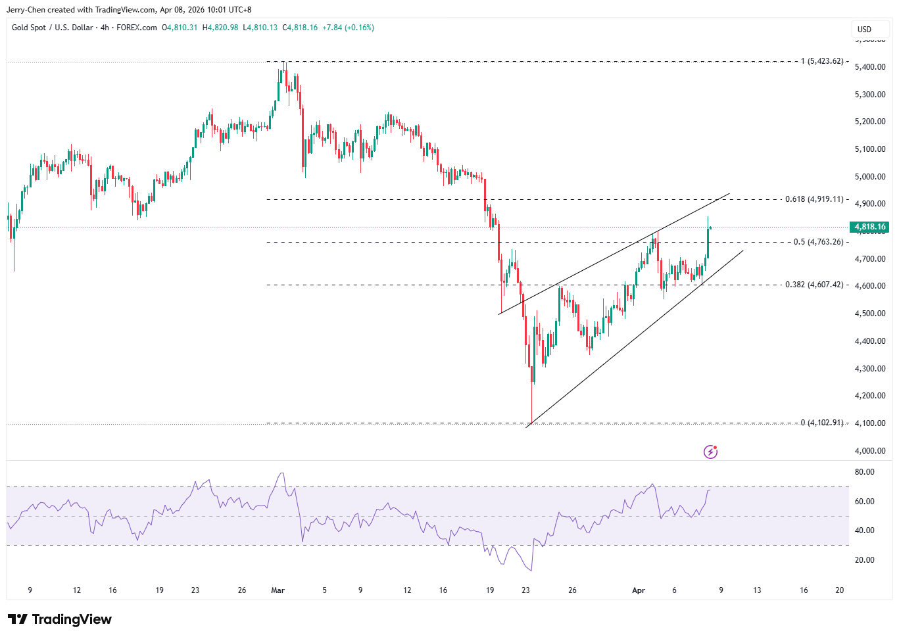The image size is (899, 639).
Task: Click the 5,000.00 price axis label
Action: point(869,177)
